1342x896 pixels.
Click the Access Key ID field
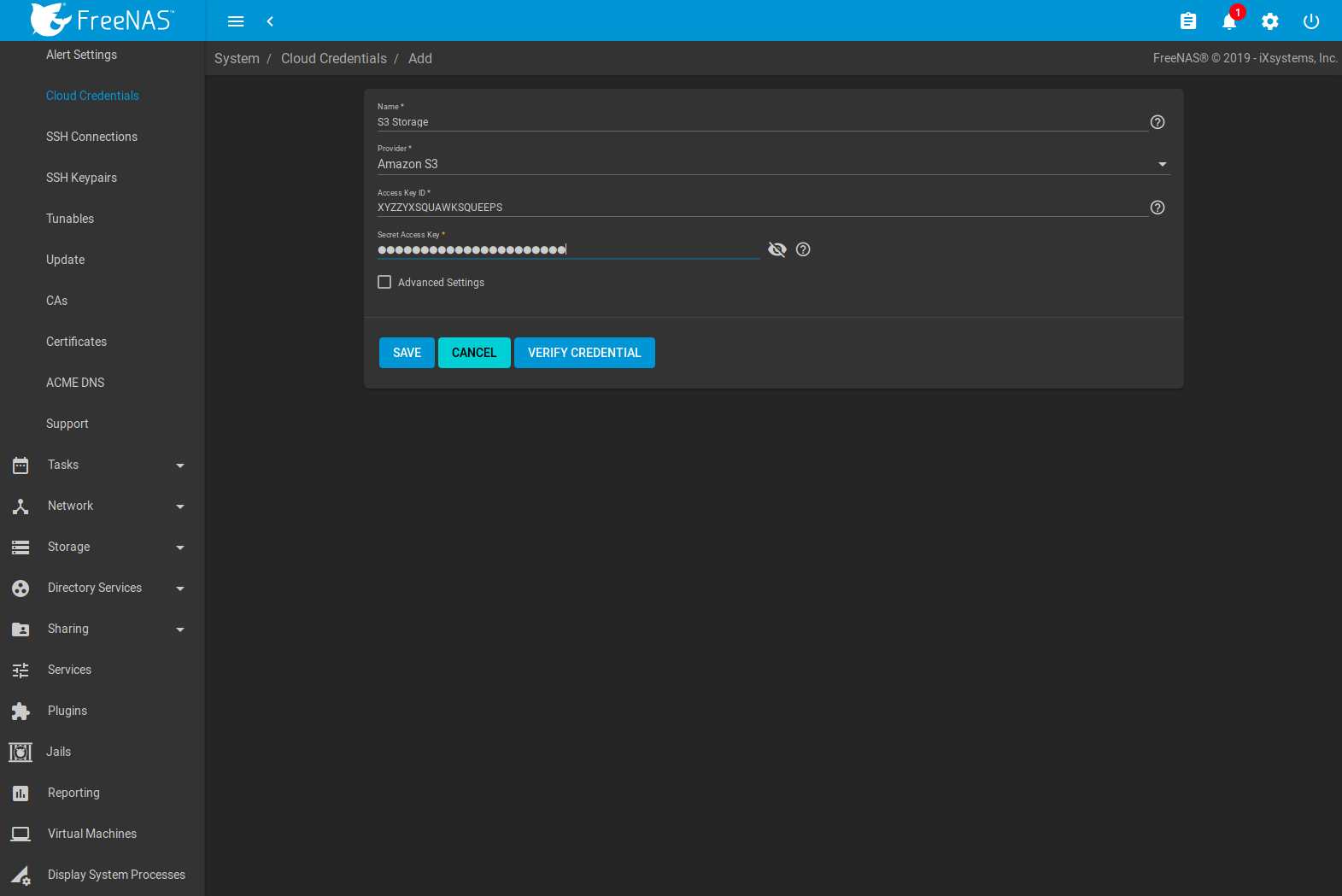[763, 208]
